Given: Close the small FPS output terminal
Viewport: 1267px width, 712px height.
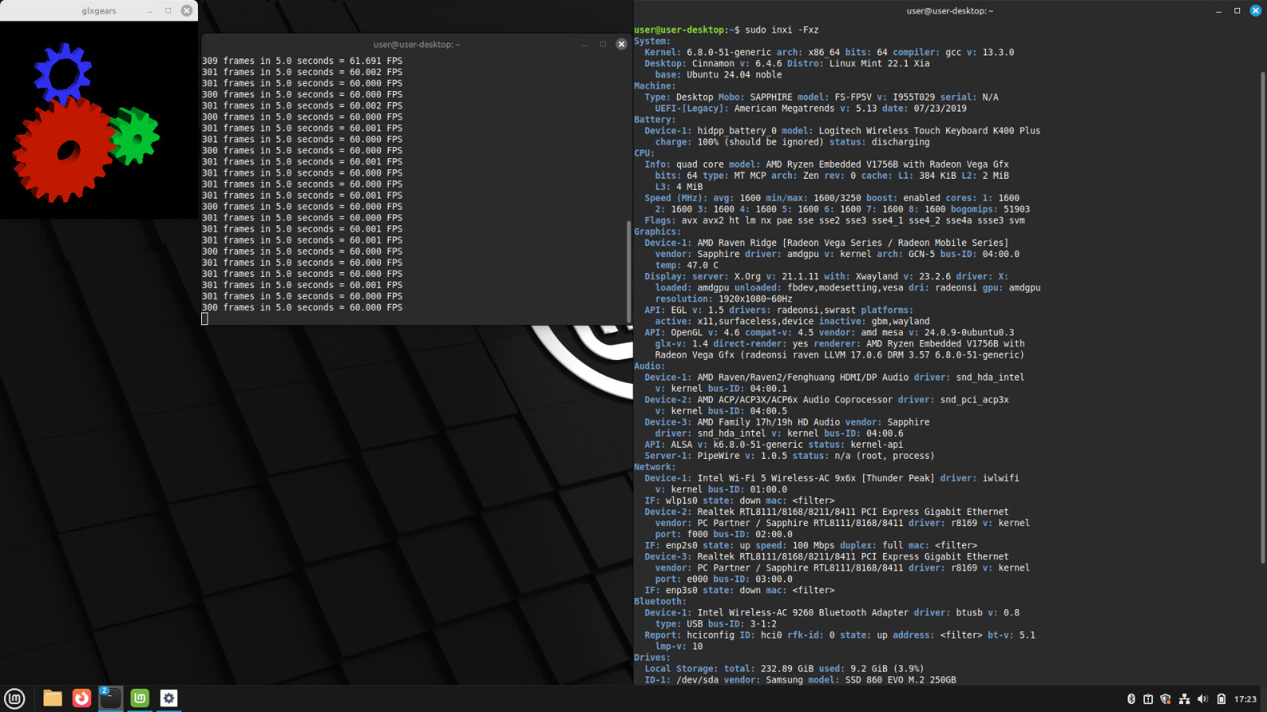Looking at the screenshot, I should pos(622,44).
